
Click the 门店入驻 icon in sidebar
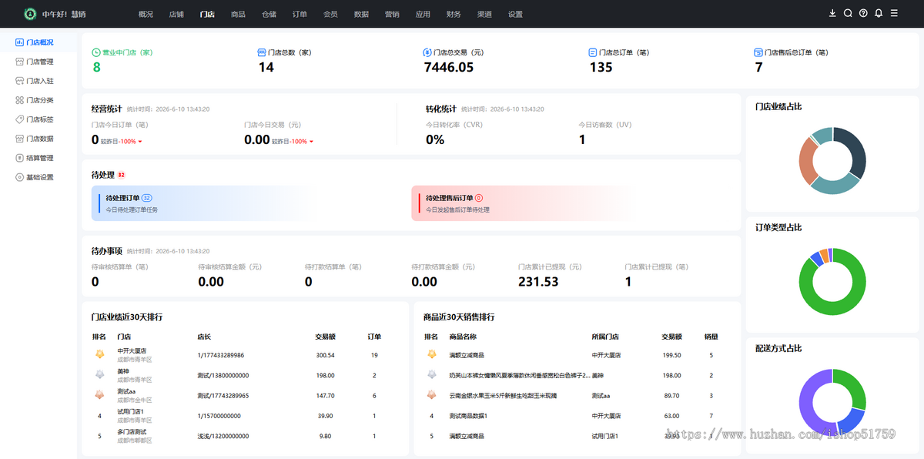(x=19, y=81)
